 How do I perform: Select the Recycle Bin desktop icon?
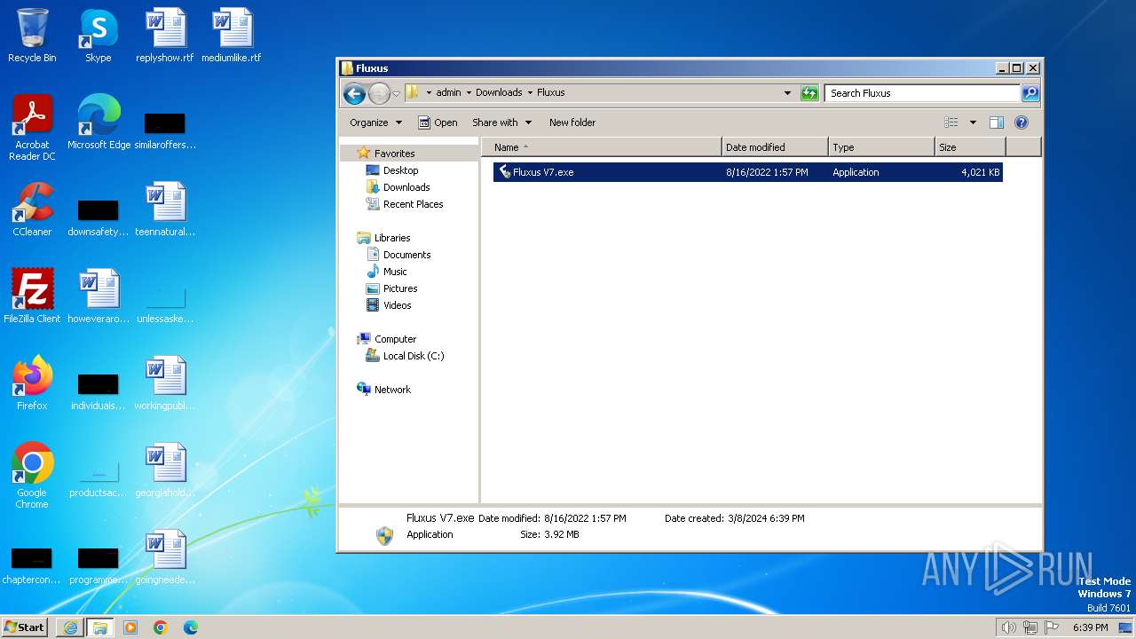click(x=32, y=35)
